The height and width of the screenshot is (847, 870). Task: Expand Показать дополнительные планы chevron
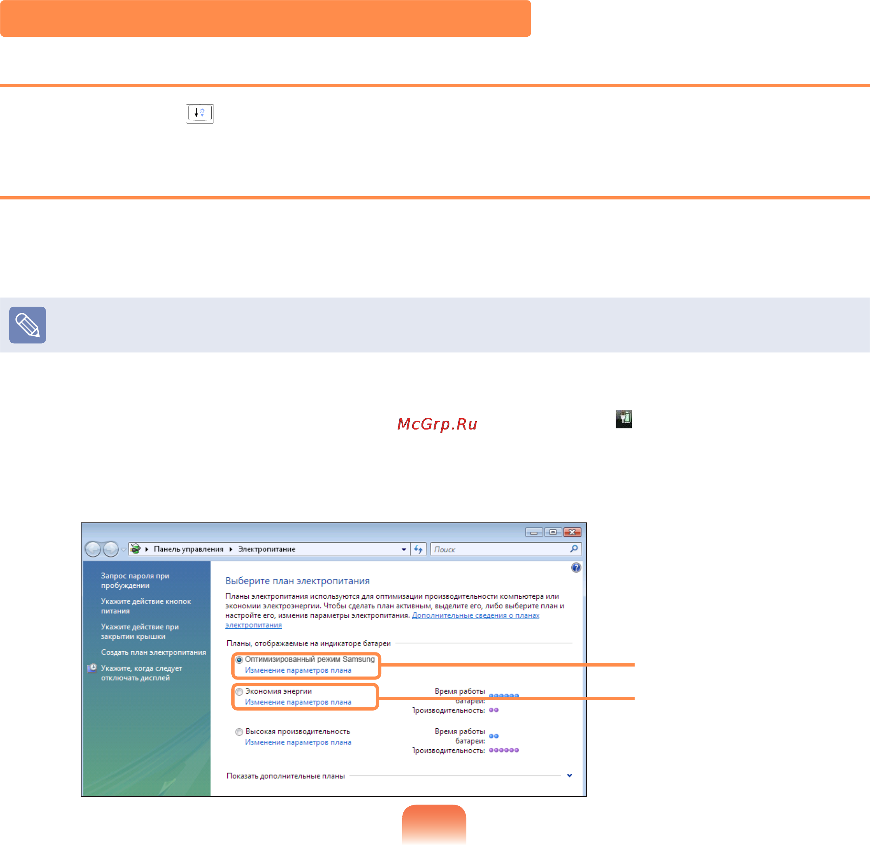[x=569, y=776]
